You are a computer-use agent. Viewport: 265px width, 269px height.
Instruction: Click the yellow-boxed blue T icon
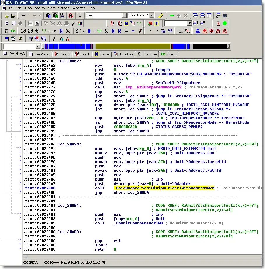pyautogui.click(x=156, y=23)
